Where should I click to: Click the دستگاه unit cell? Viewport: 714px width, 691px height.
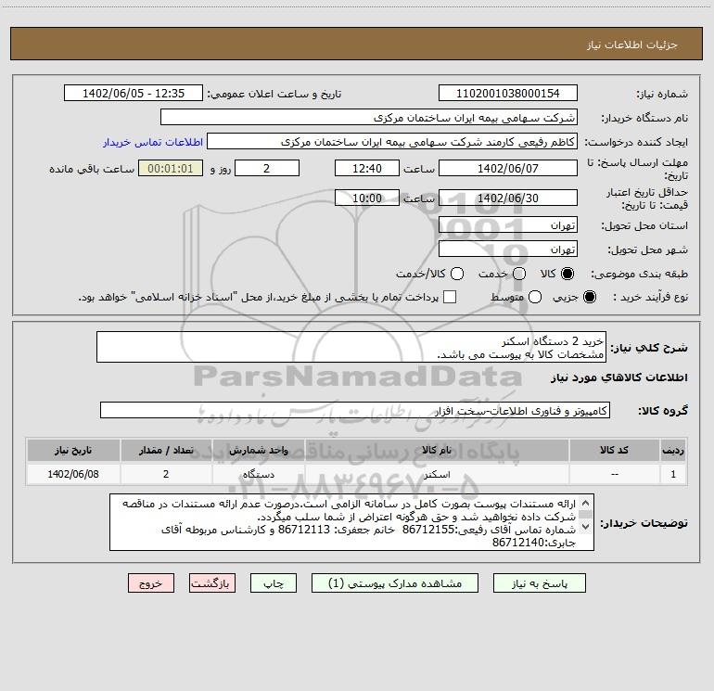click(258, 474)
